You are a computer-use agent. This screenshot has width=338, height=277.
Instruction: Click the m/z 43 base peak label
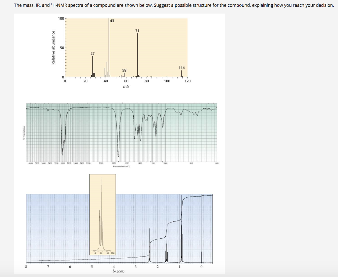point(112,20)
